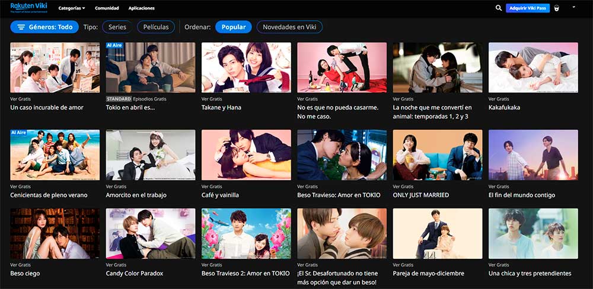Open El Sr. Desafortunado thumbnail
The width and height of the screenshot is (593, 289).
pyautogui.click(x=342, y=233)
